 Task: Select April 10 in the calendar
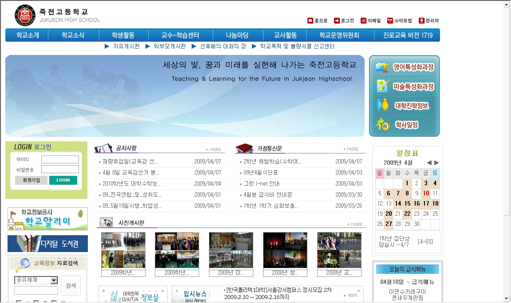click(426, 193)
